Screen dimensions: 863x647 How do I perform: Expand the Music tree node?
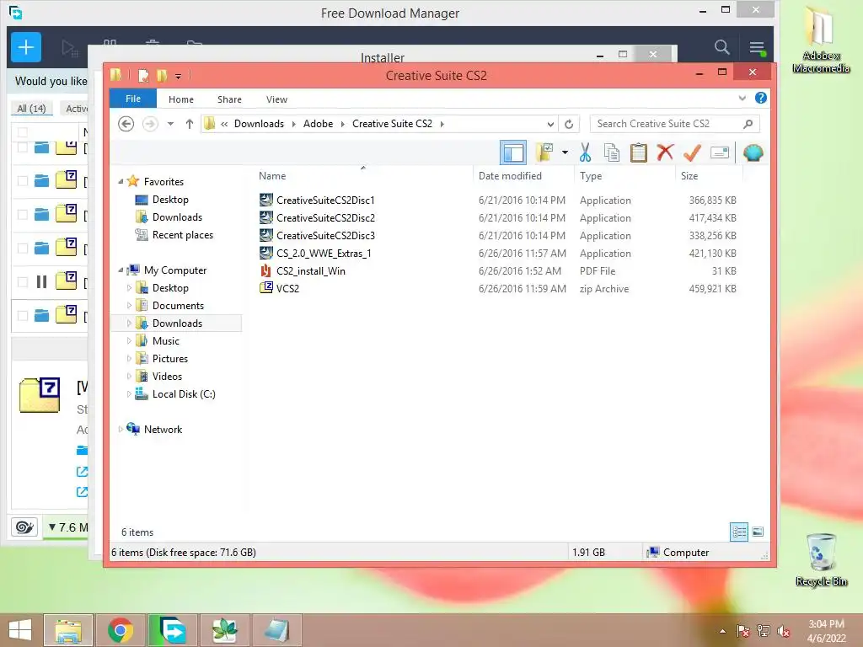[x=129, y=340]
